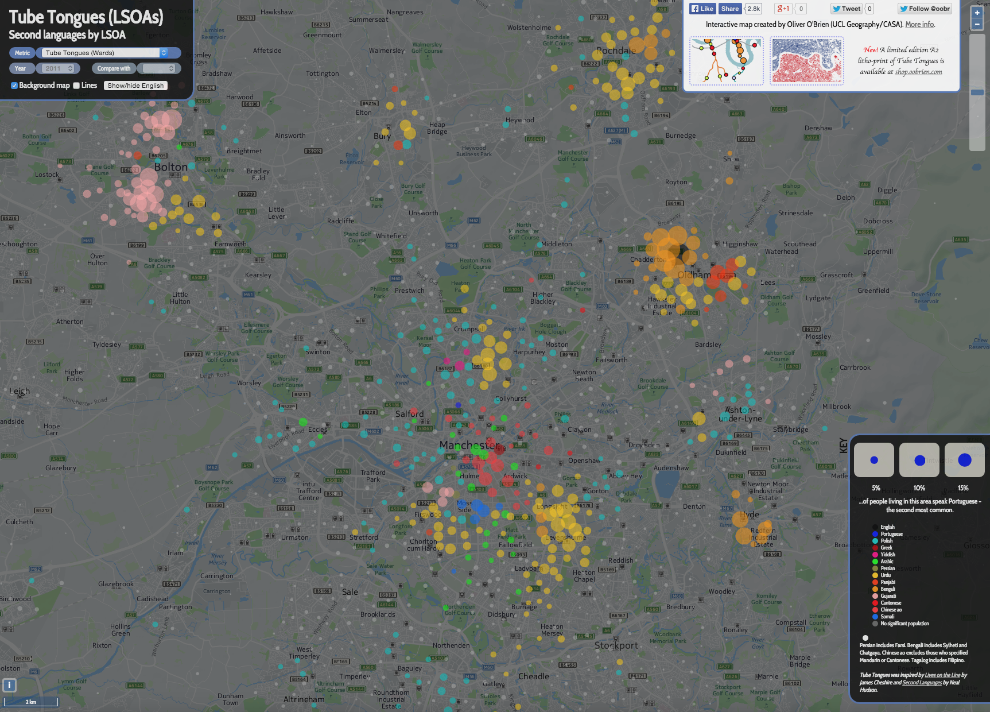
Task: Click the Portuguese blue legend swatch
Action: pos(875,534)
